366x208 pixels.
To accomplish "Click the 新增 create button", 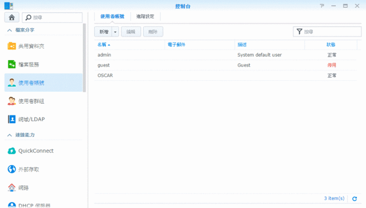I will [103, 32].
